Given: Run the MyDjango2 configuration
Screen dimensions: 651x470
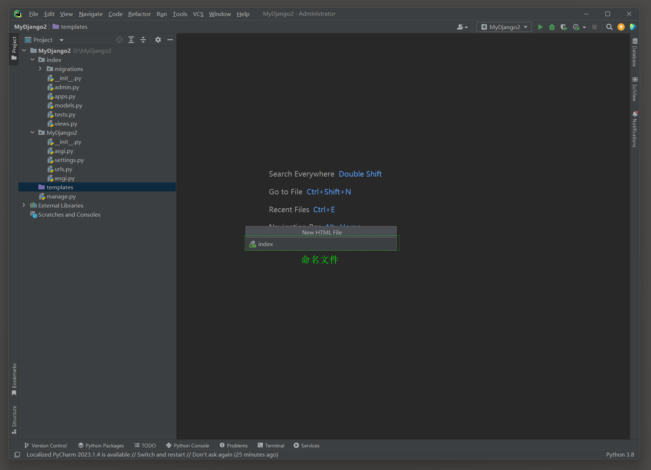Looking at the screenshot, I should [x=540, y=27].
